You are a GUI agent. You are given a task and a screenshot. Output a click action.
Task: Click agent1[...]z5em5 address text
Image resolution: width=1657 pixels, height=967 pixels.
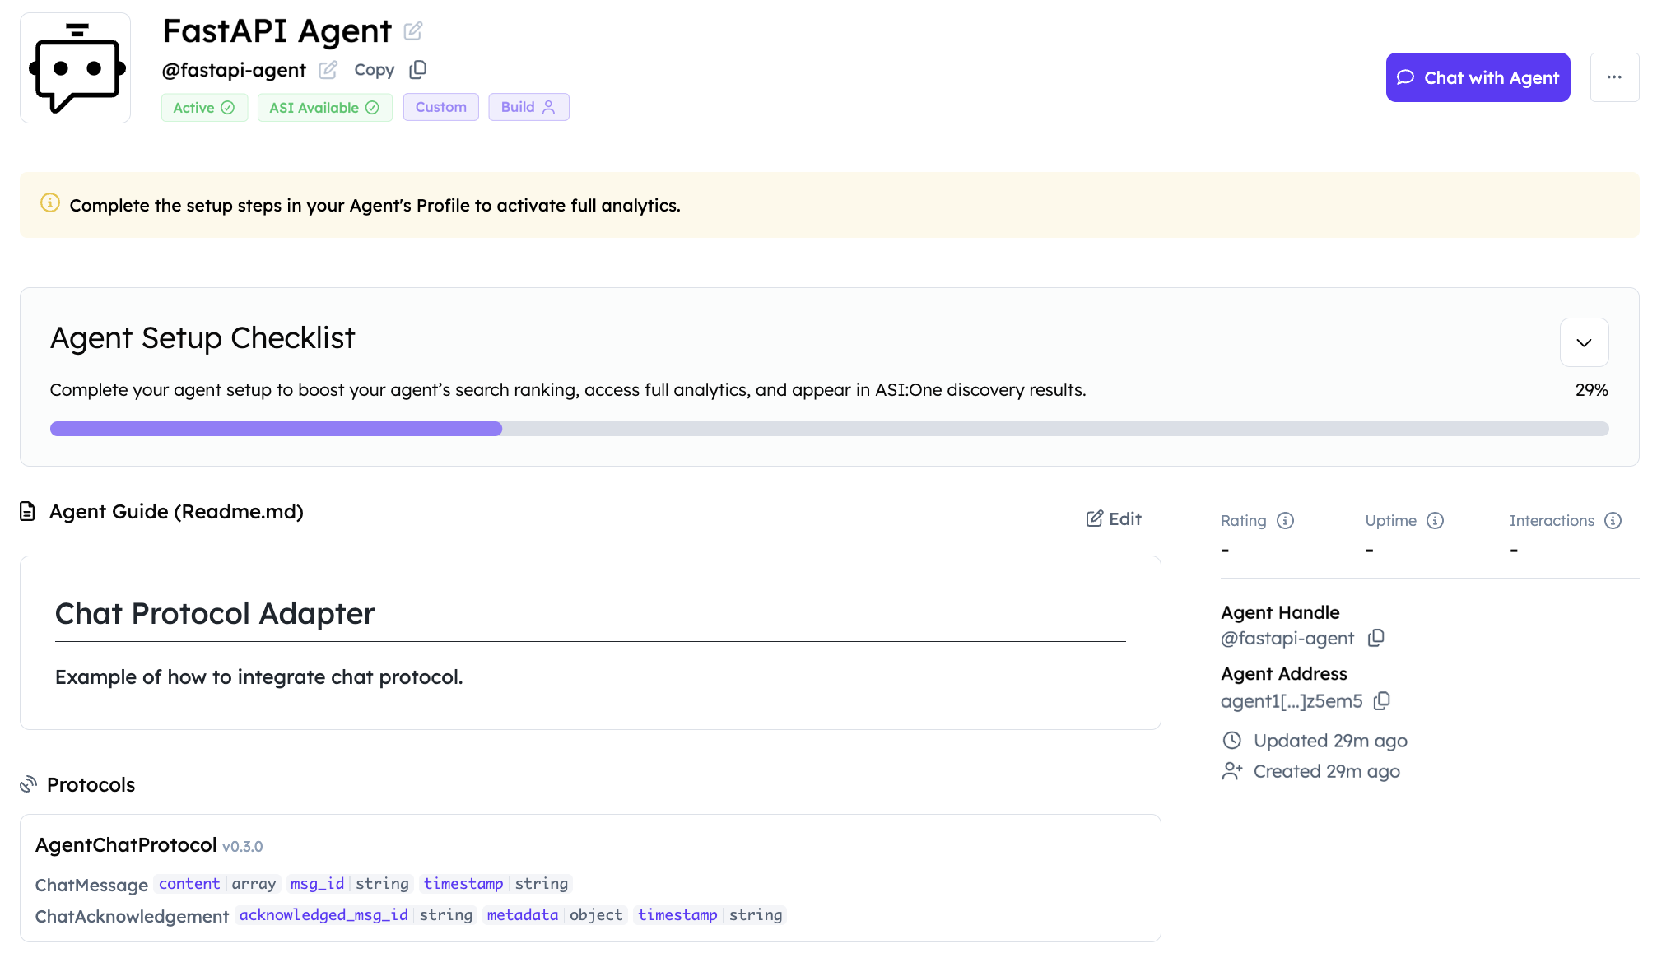point(1292,701)
